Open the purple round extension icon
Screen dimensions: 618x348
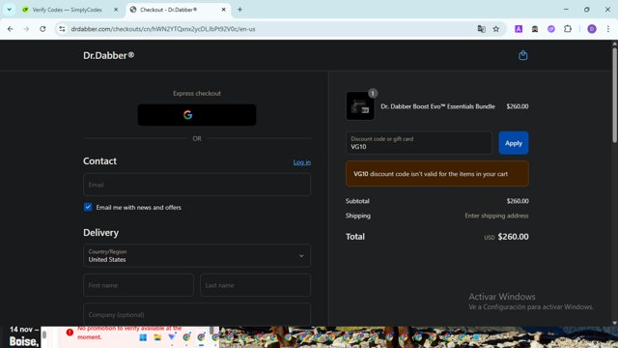(x=551, y=29)
